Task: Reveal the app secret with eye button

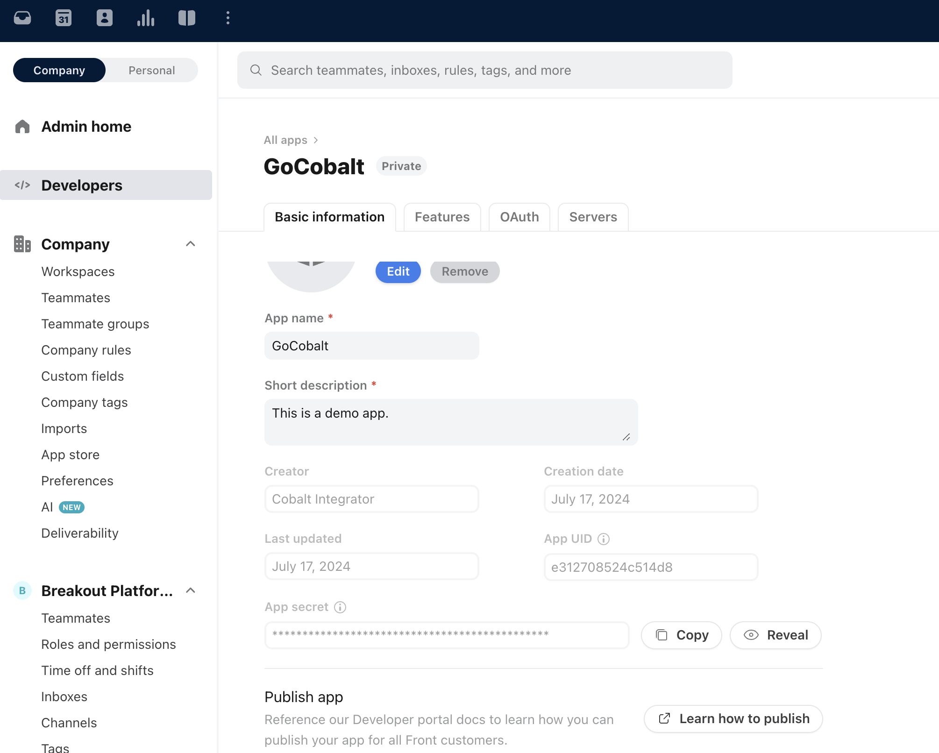Action: pos(775,635)
